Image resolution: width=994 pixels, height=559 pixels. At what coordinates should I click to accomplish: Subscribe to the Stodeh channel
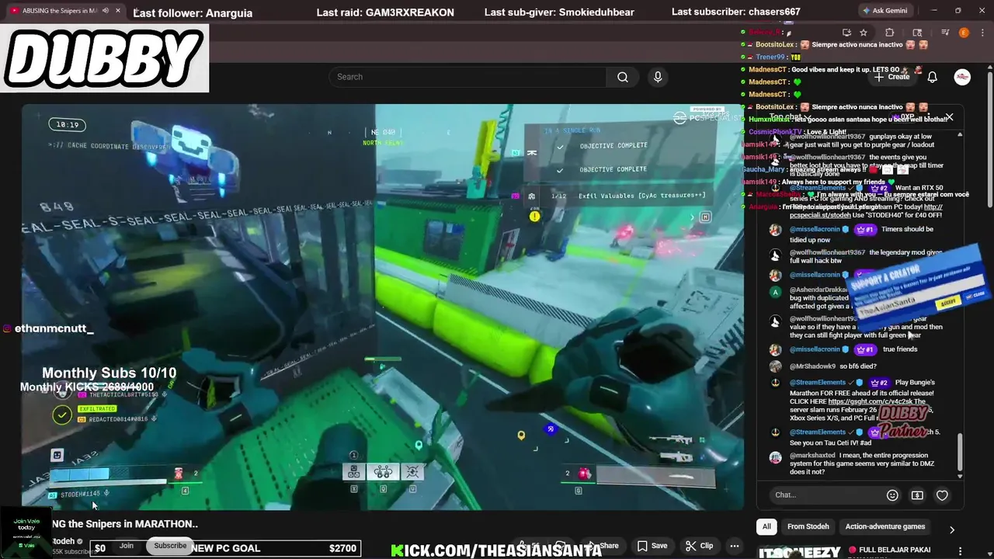(170, 546)
